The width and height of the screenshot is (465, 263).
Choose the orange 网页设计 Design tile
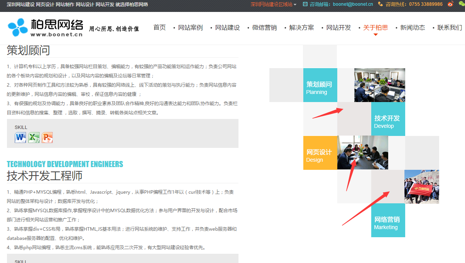(x=320, y=153)
